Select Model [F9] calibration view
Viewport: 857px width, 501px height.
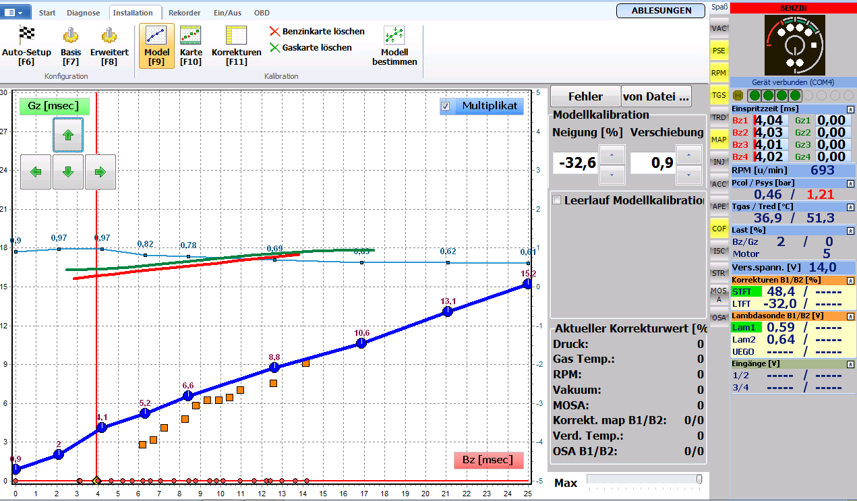tap(156, 46)
